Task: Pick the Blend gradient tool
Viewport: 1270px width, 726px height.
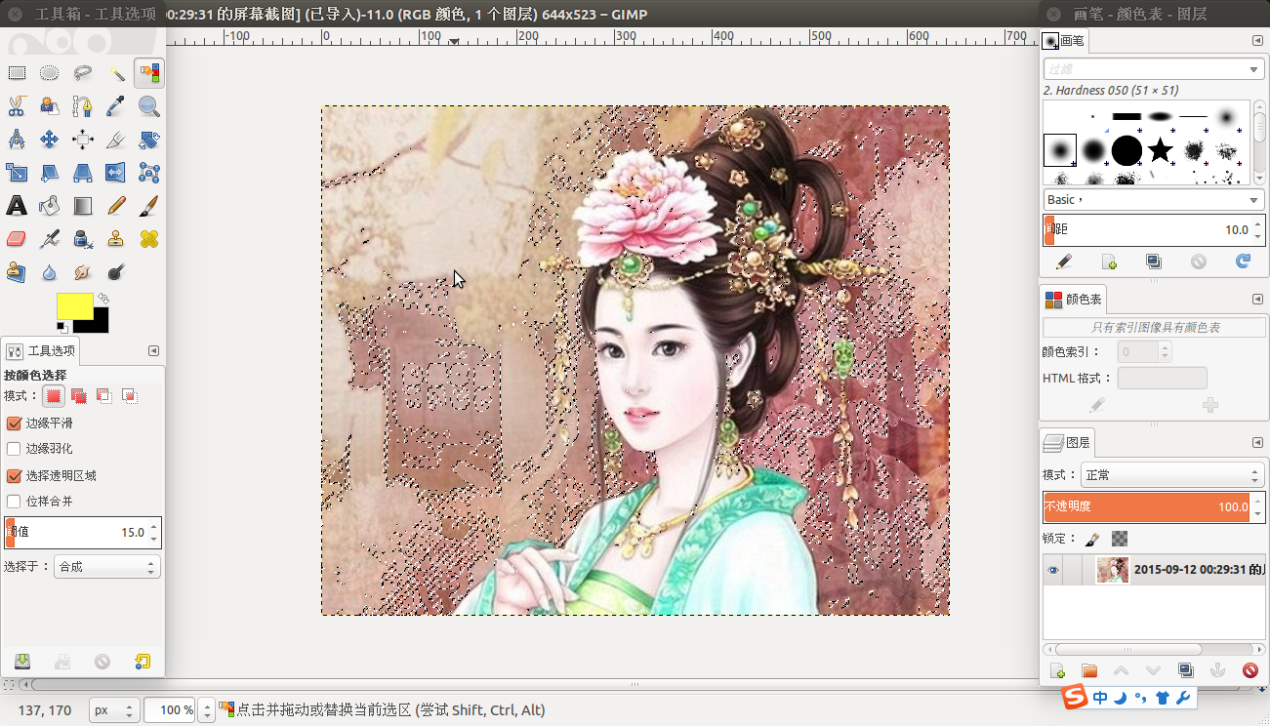Action: pos(83,206)
